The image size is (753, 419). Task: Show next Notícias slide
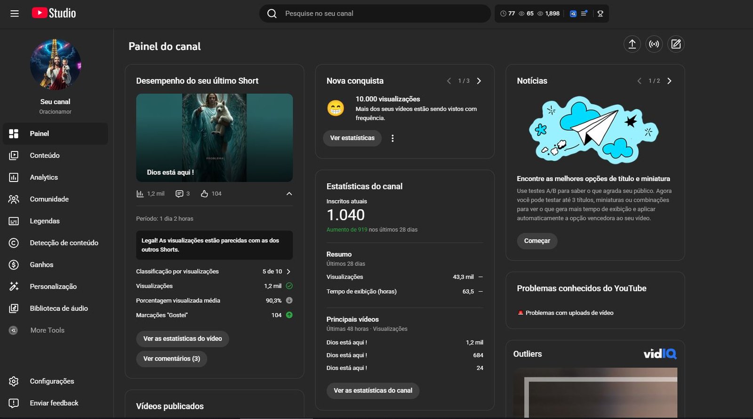669,81
